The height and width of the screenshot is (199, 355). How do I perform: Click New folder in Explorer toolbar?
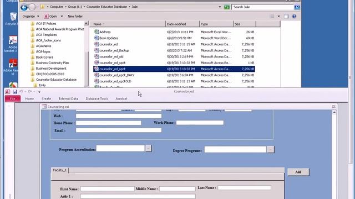[75, 16]
